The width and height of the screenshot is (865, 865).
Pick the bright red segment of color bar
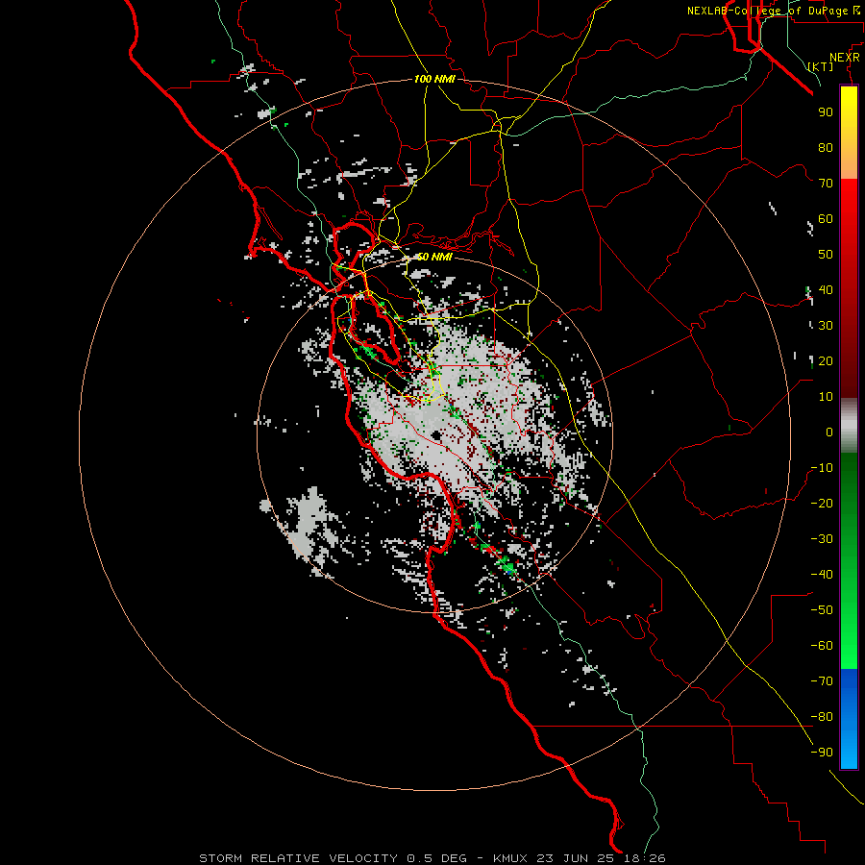tap(849, 221)
